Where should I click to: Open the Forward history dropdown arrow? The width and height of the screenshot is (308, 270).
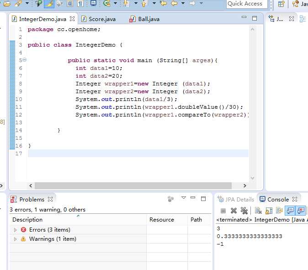(x=201, y=3)
